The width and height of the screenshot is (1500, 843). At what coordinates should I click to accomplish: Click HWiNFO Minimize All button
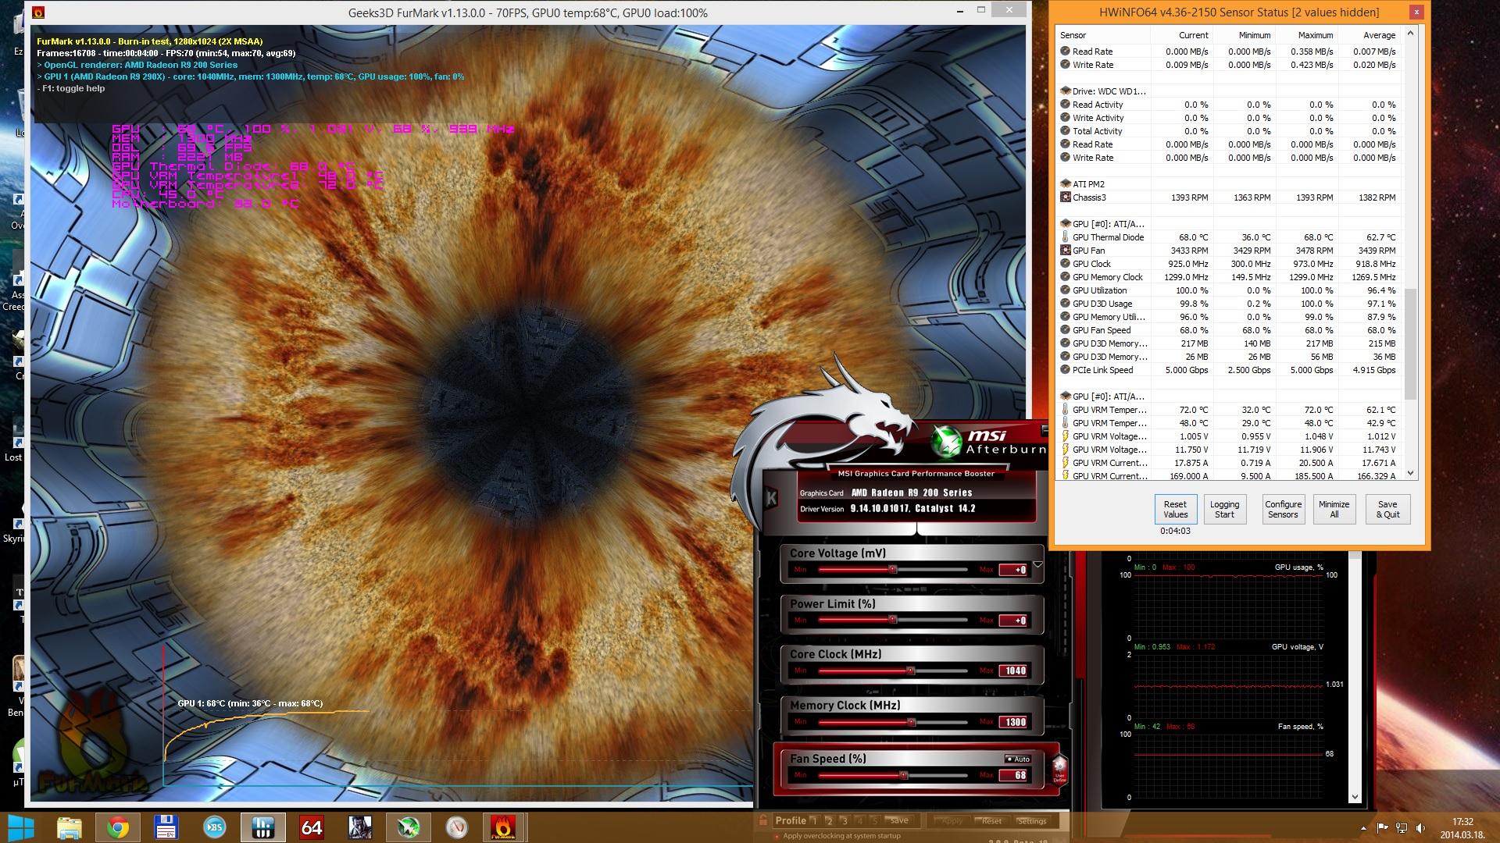tap(1334, 509)
